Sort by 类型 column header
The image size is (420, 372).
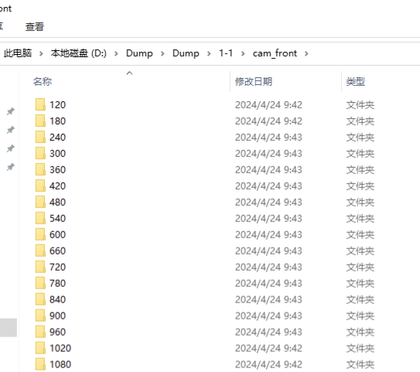pyautogui.click(x=356, y=81)
